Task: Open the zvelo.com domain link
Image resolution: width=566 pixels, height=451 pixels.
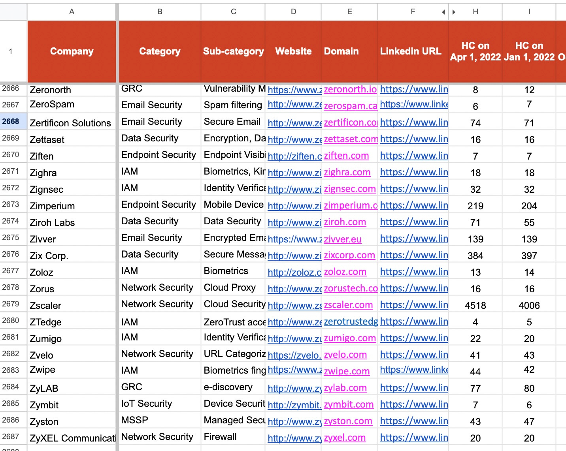Action: coord(345,355)
